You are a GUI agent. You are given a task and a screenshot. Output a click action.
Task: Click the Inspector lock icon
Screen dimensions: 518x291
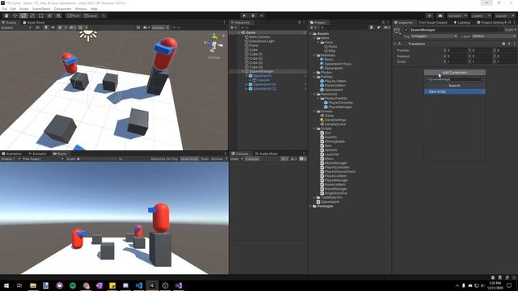(x=510, y=23)
